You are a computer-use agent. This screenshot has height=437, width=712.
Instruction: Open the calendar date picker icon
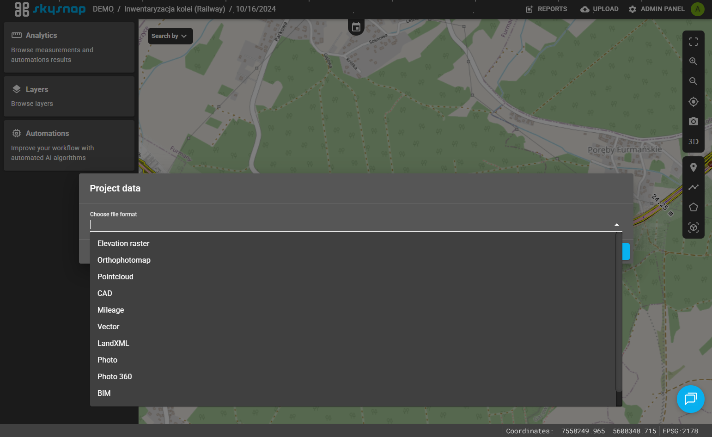pos(356,27)
